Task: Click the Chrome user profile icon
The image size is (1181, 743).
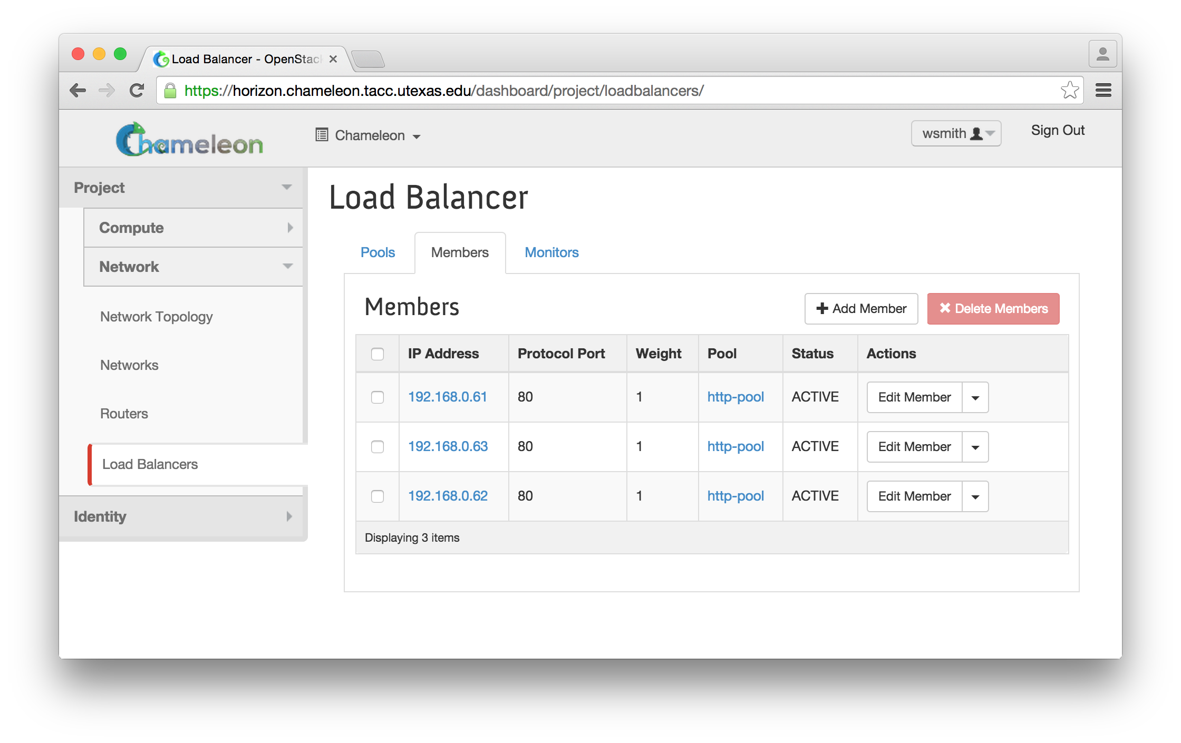Action: coord(1102,54)
